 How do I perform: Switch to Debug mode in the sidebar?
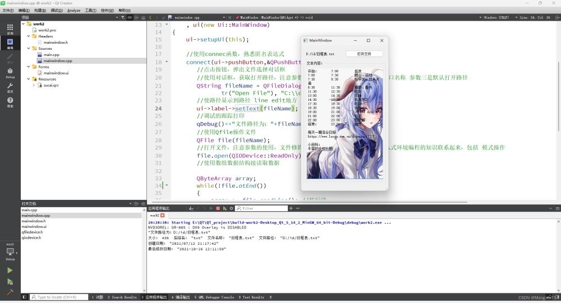(10, 72)
